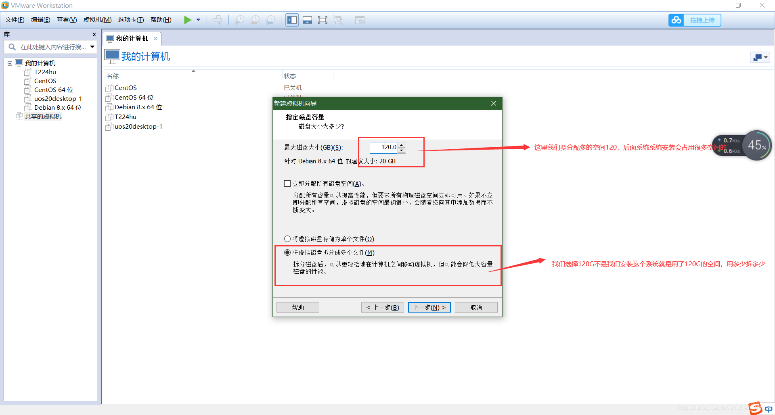The image size is (775, 415).
Task: Close the 我的计算机 tab
Action: (x=155, y=39)
